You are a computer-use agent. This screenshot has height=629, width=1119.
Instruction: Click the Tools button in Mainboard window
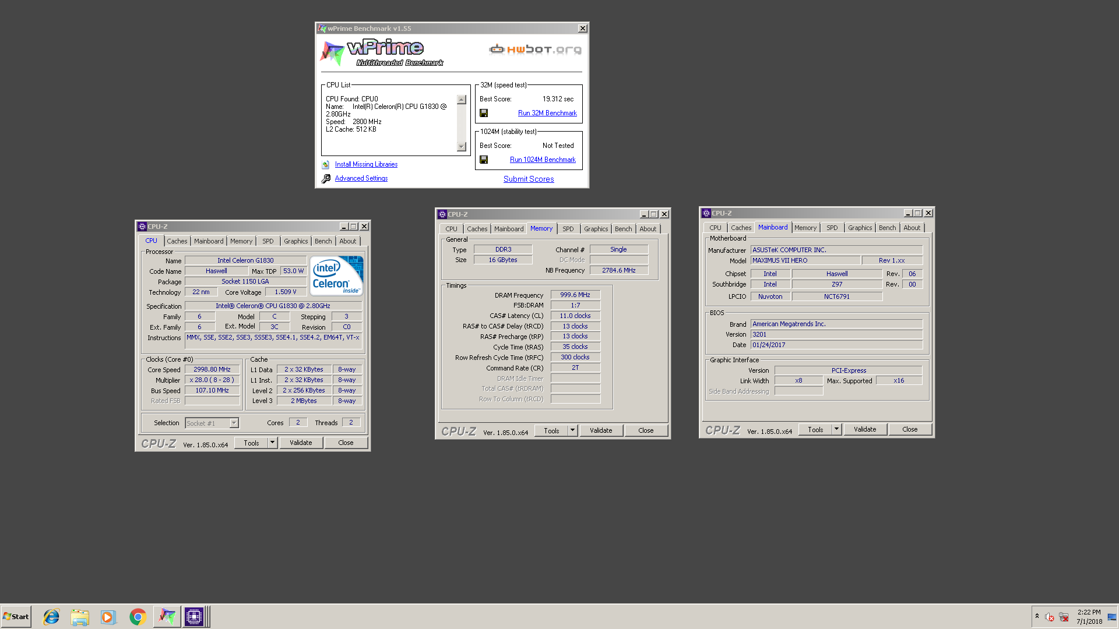pos(815,429)
